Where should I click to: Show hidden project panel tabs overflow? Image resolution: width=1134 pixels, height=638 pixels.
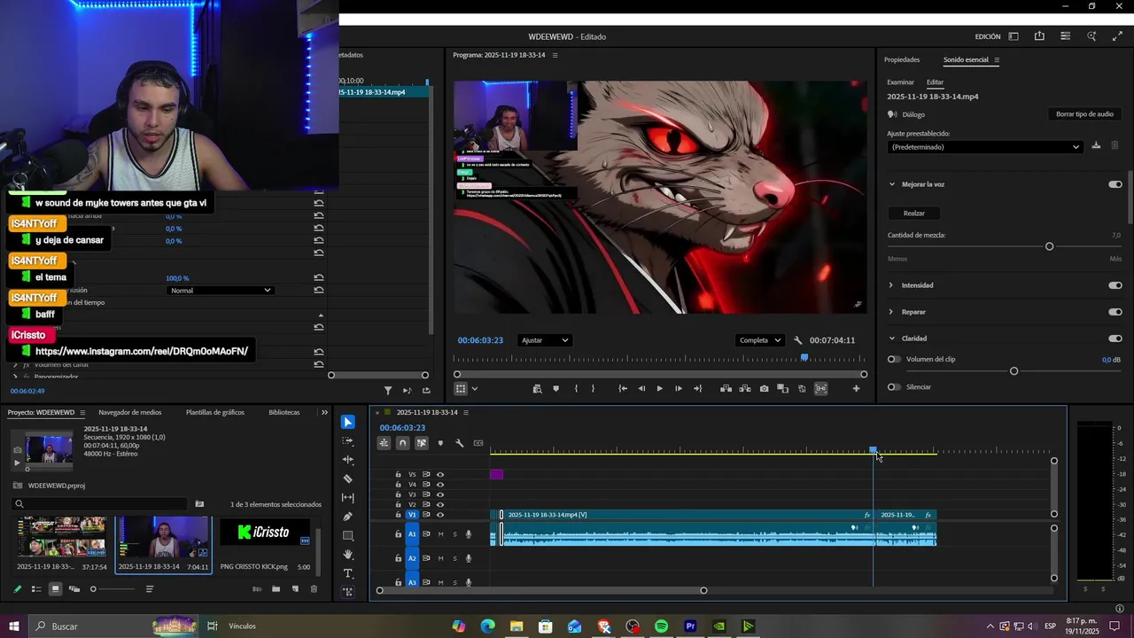(x=324, y=412)
